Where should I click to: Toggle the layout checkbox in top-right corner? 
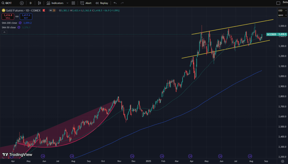(278, 3)
